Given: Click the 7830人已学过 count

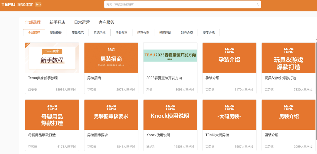Looking at the screenshot, I should coord(303,90).
